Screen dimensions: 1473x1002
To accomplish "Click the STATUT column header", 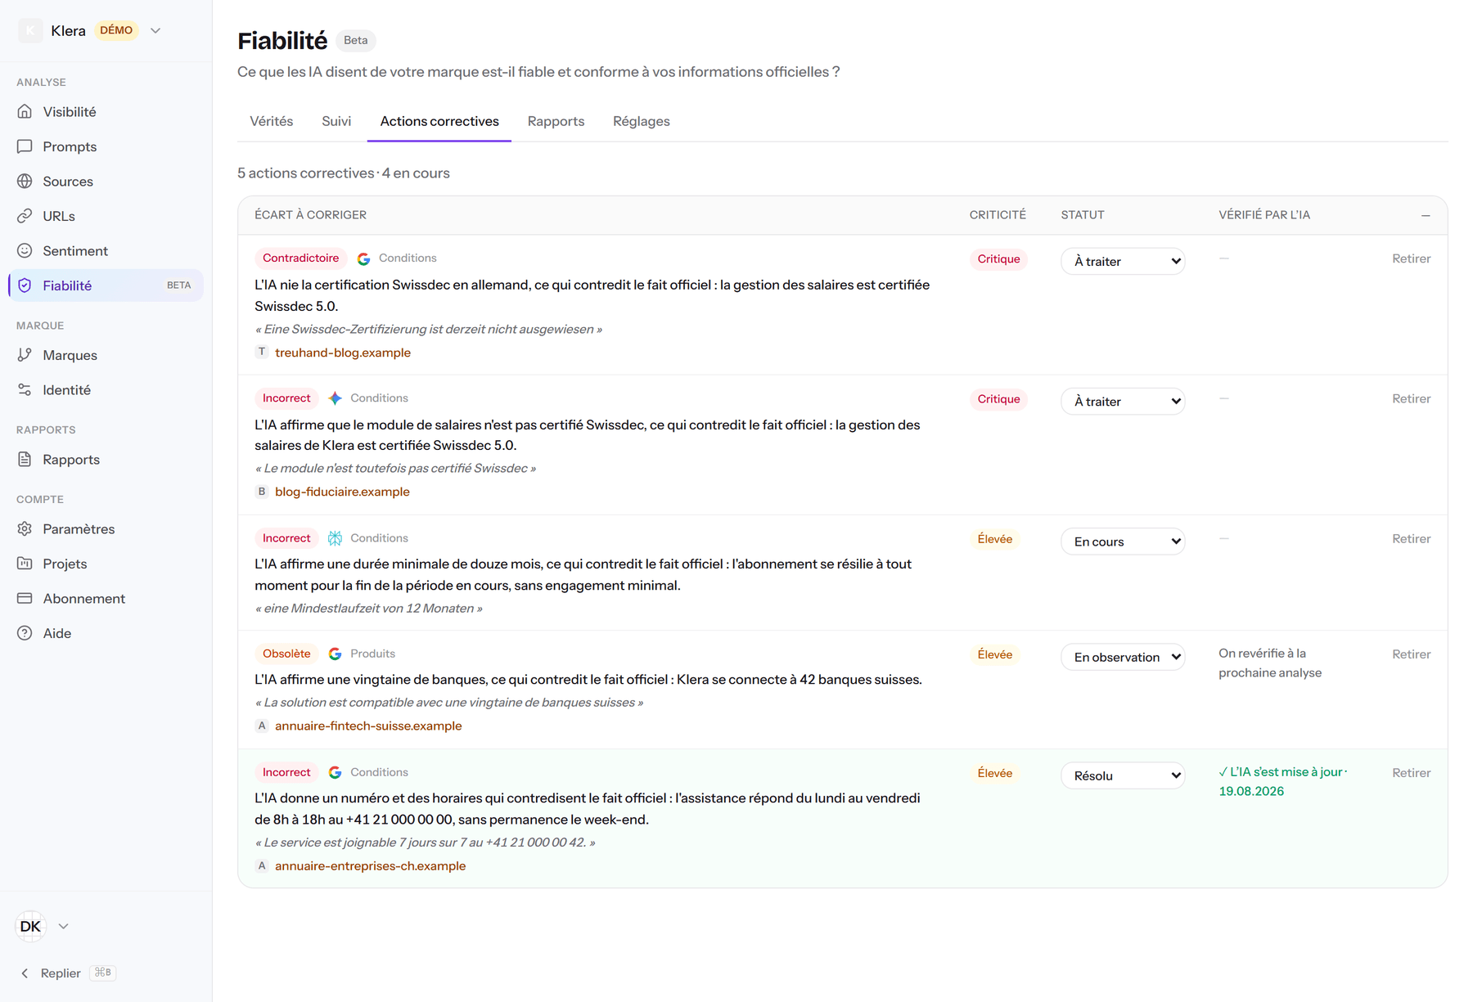I will point(1083,215).
